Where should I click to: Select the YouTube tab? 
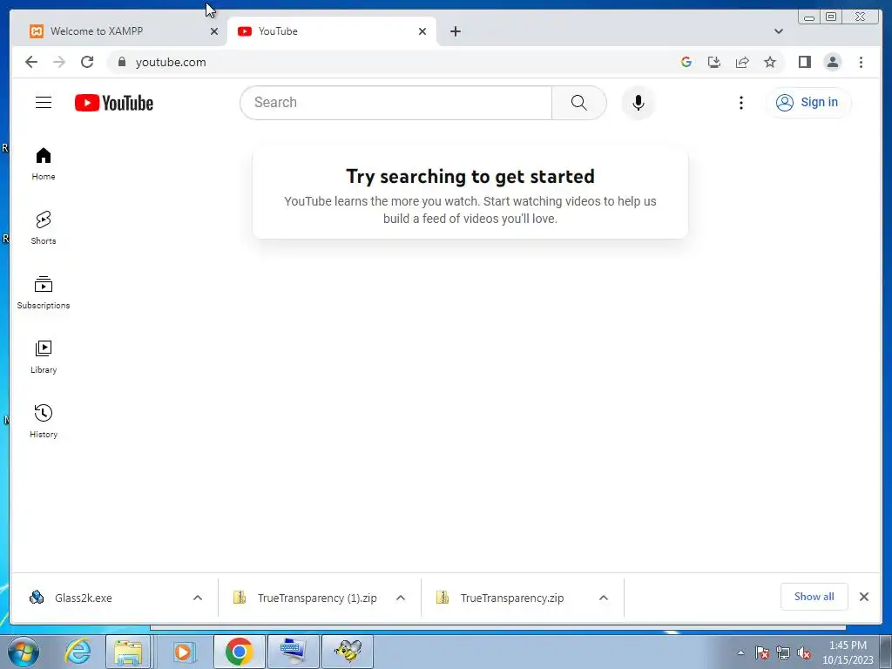tap(330, 31)
